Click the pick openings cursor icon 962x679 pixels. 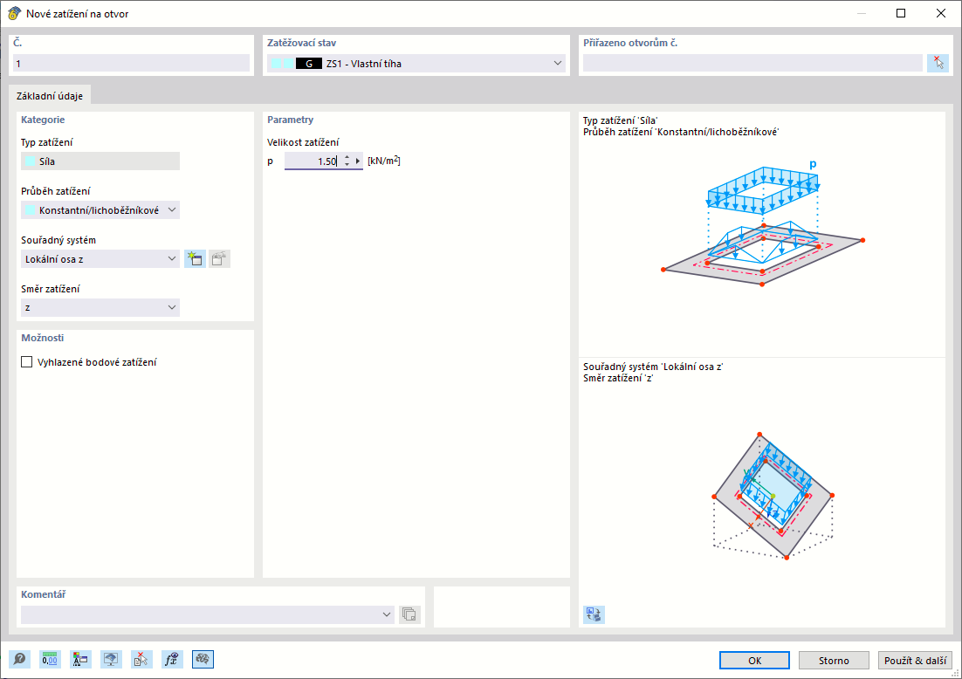click(x=938, y=63)
